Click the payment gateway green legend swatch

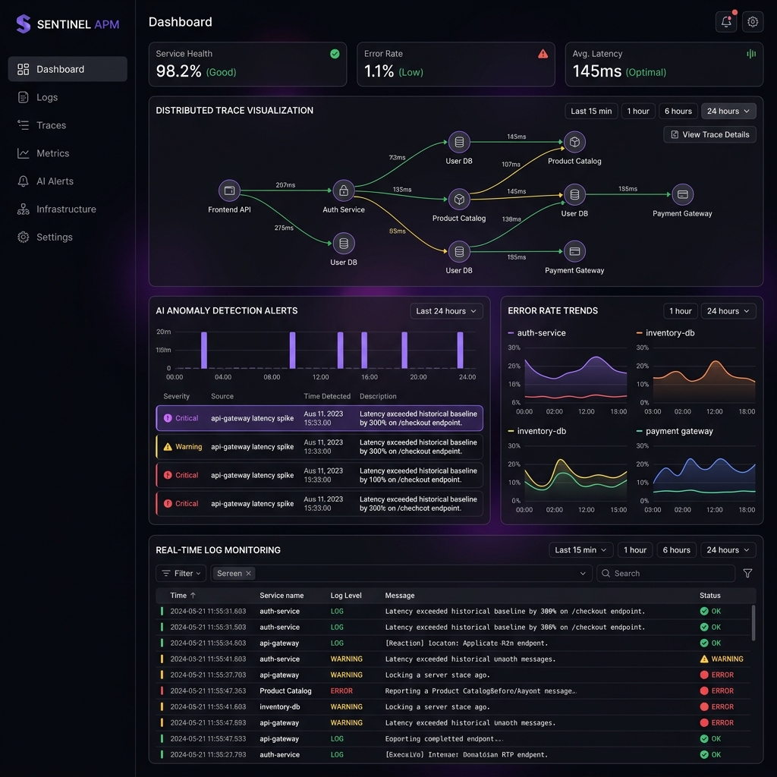coord(639,431)
